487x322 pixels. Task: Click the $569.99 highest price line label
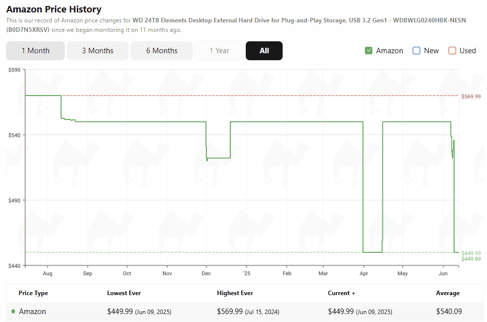pos(471,97)
